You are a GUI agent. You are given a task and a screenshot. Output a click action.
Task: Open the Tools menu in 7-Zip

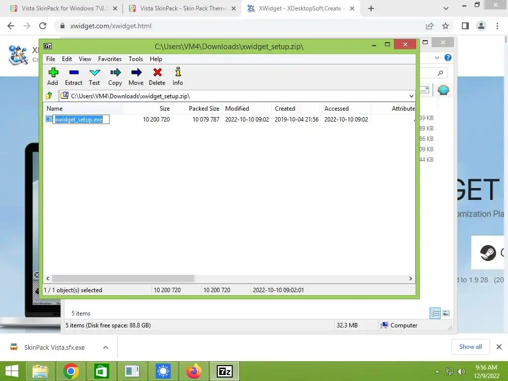click(x=135, y=59)
